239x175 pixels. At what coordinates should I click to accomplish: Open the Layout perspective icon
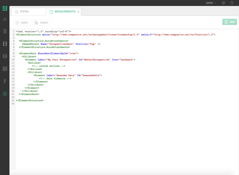(x=5, y=69)
